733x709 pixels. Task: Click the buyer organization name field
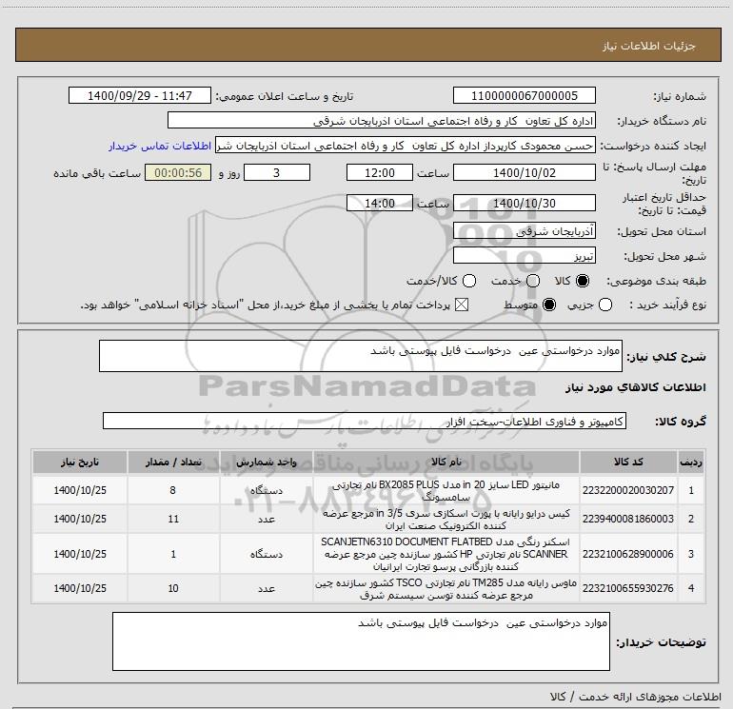coord(382,121)
